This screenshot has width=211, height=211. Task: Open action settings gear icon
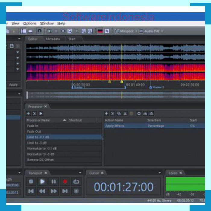click(139, 114)
